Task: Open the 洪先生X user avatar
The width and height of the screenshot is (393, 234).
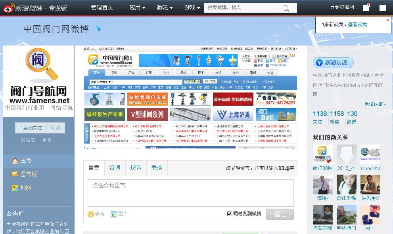Action: (370, 185)
